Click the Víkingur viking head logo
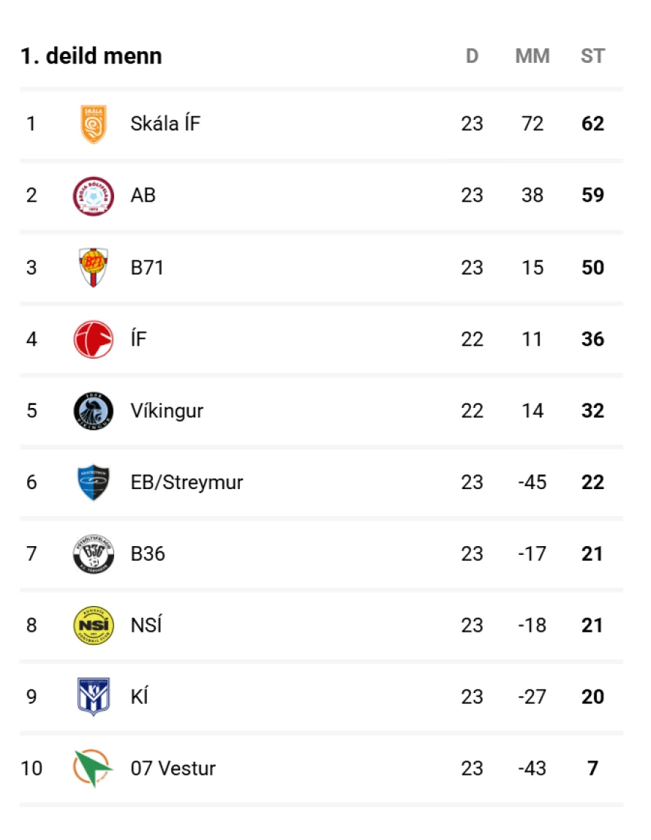Viewport: 651px width, 840px height. coord(93,411)
